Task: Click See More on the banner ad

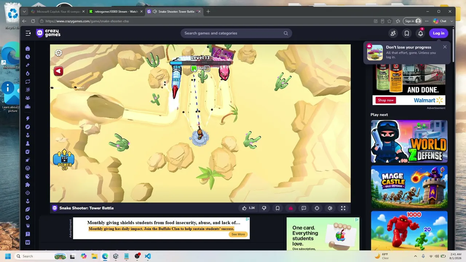Action: coord(238,234)
